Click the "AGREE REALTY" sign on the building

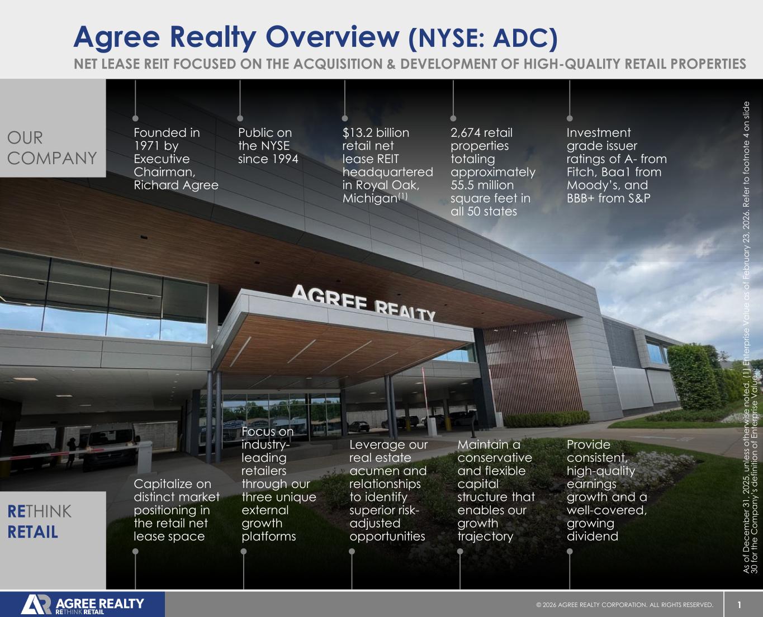click(363, 303)
